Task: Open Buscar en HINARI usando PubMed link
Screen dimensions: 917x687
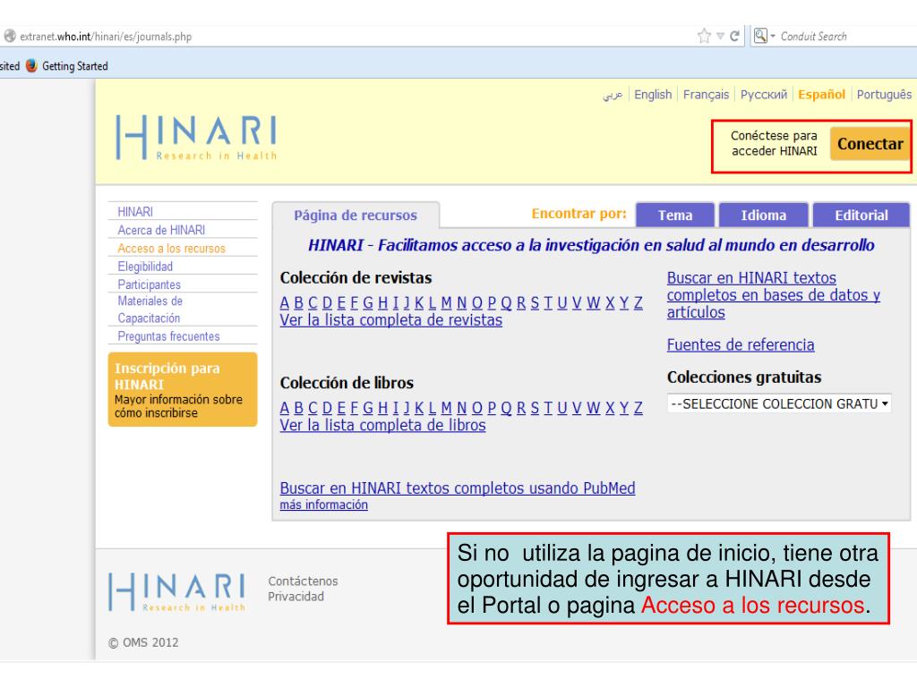Action: [458, 488]
